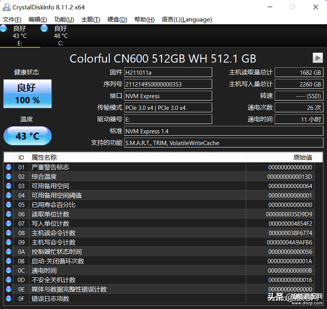Click status orb for disk C:

44,28
